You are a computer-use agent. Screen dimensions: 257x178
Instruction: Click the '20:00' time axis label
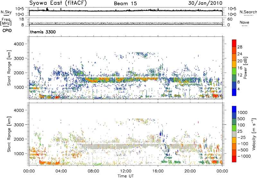190,171
